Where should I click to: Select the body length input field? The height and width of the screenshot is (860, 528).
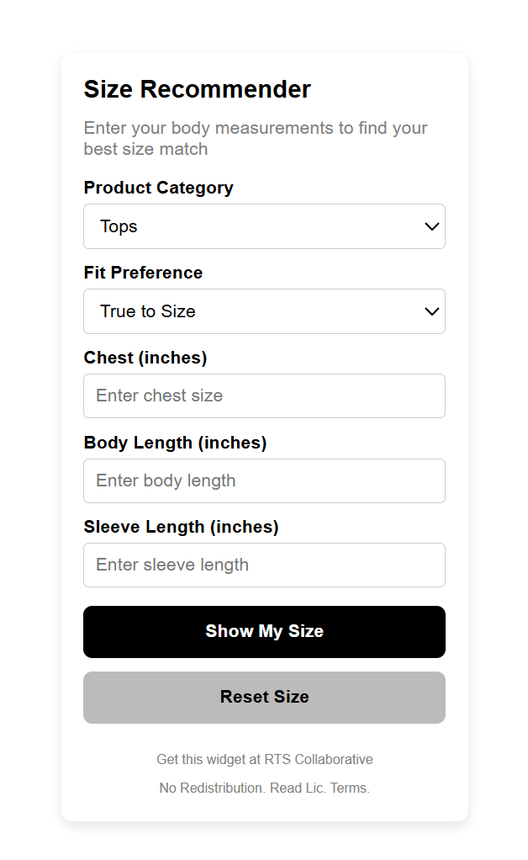coord(264,480)
